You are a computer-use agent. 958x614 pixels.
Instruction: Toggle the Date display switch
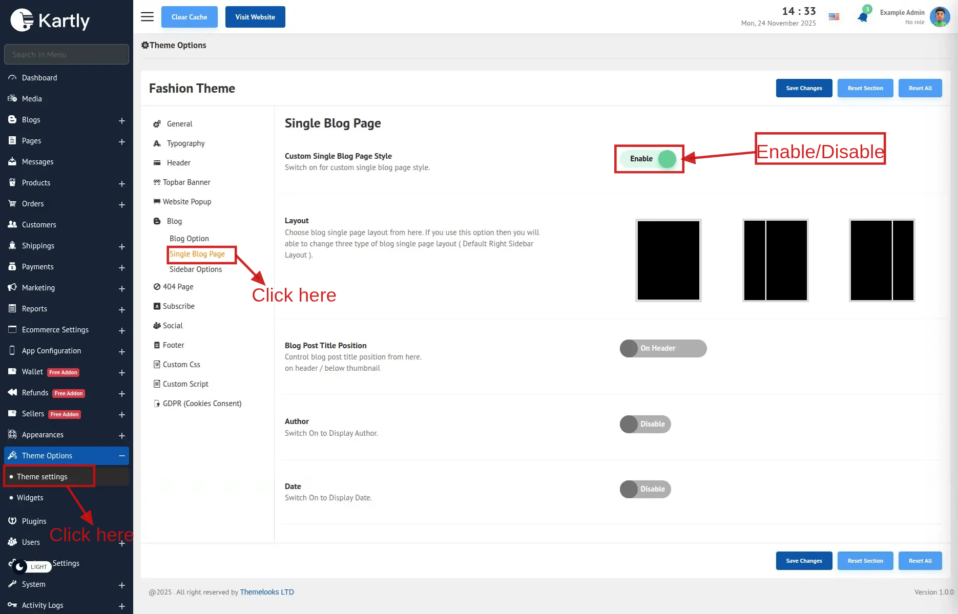click(645, 489)
